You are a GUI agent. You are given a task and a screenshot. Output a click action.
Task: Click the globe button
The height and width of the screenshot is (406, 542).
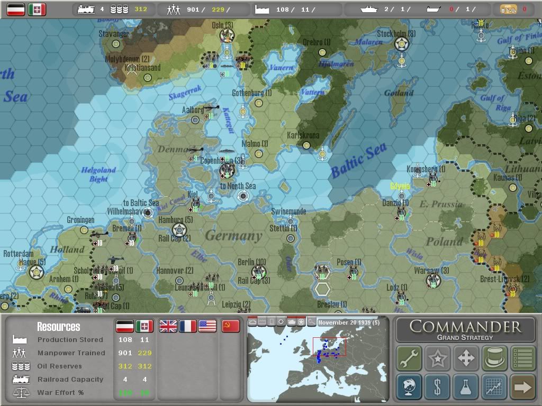409,386
